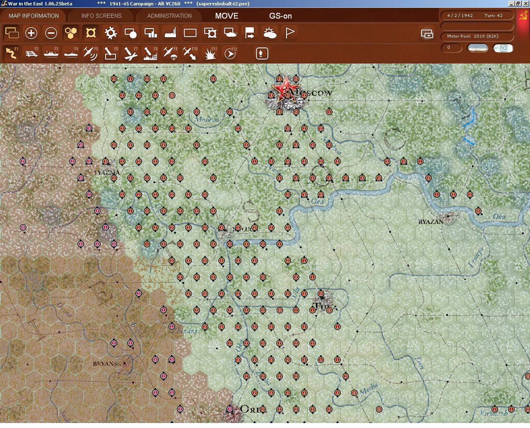Click the up-arrow toolbar collapse icon
Image resolution: width=530 pixels, height=428 pixels.
(262, 53)
